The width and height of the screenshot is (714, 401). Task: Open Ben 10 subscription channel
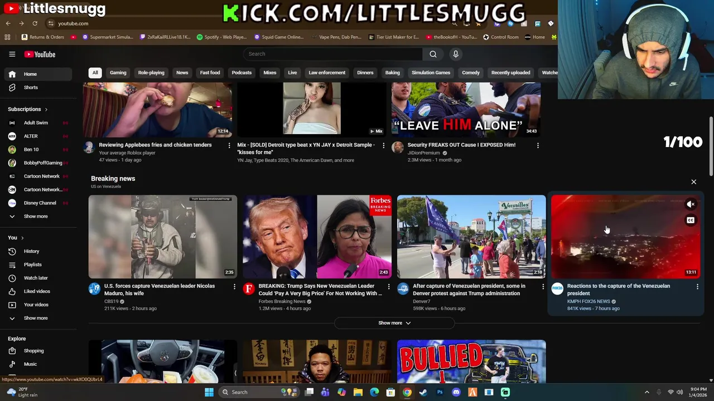[38, 149]
